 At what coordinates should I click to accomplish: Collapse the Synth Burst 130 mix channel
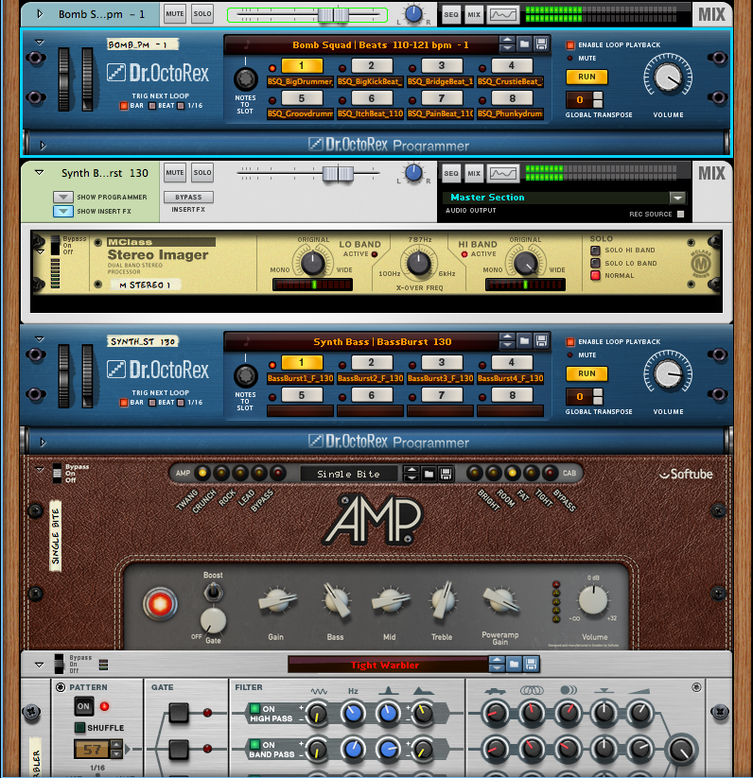click(x=39, y=173)
